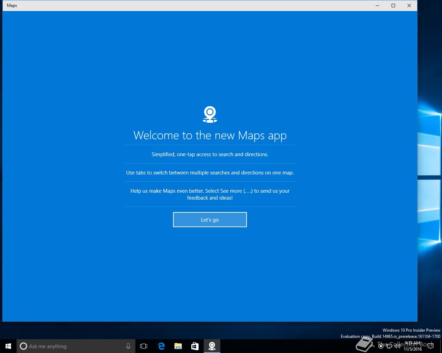Image resolution: width=442 pixels, height=353 pixels.
Task: Click the 'Use tabs to switch' line
Action: coord(210,173)
